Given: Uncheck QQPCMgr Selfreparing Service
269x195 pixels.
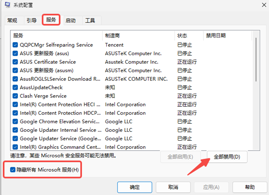Looking at the screenshot, I should pos(15,45).
